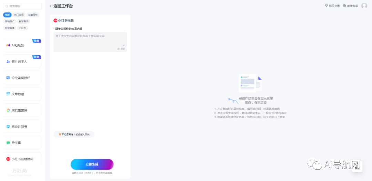Filter templates by 文章写作
Screen dimensions: 372x181
tap(33, 15)
